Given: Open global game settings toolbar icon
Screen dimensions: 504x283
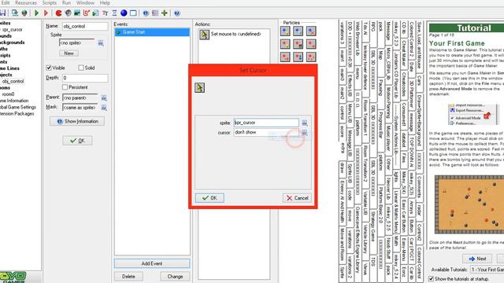Looking at the screenshot, I should click(155, 13).
